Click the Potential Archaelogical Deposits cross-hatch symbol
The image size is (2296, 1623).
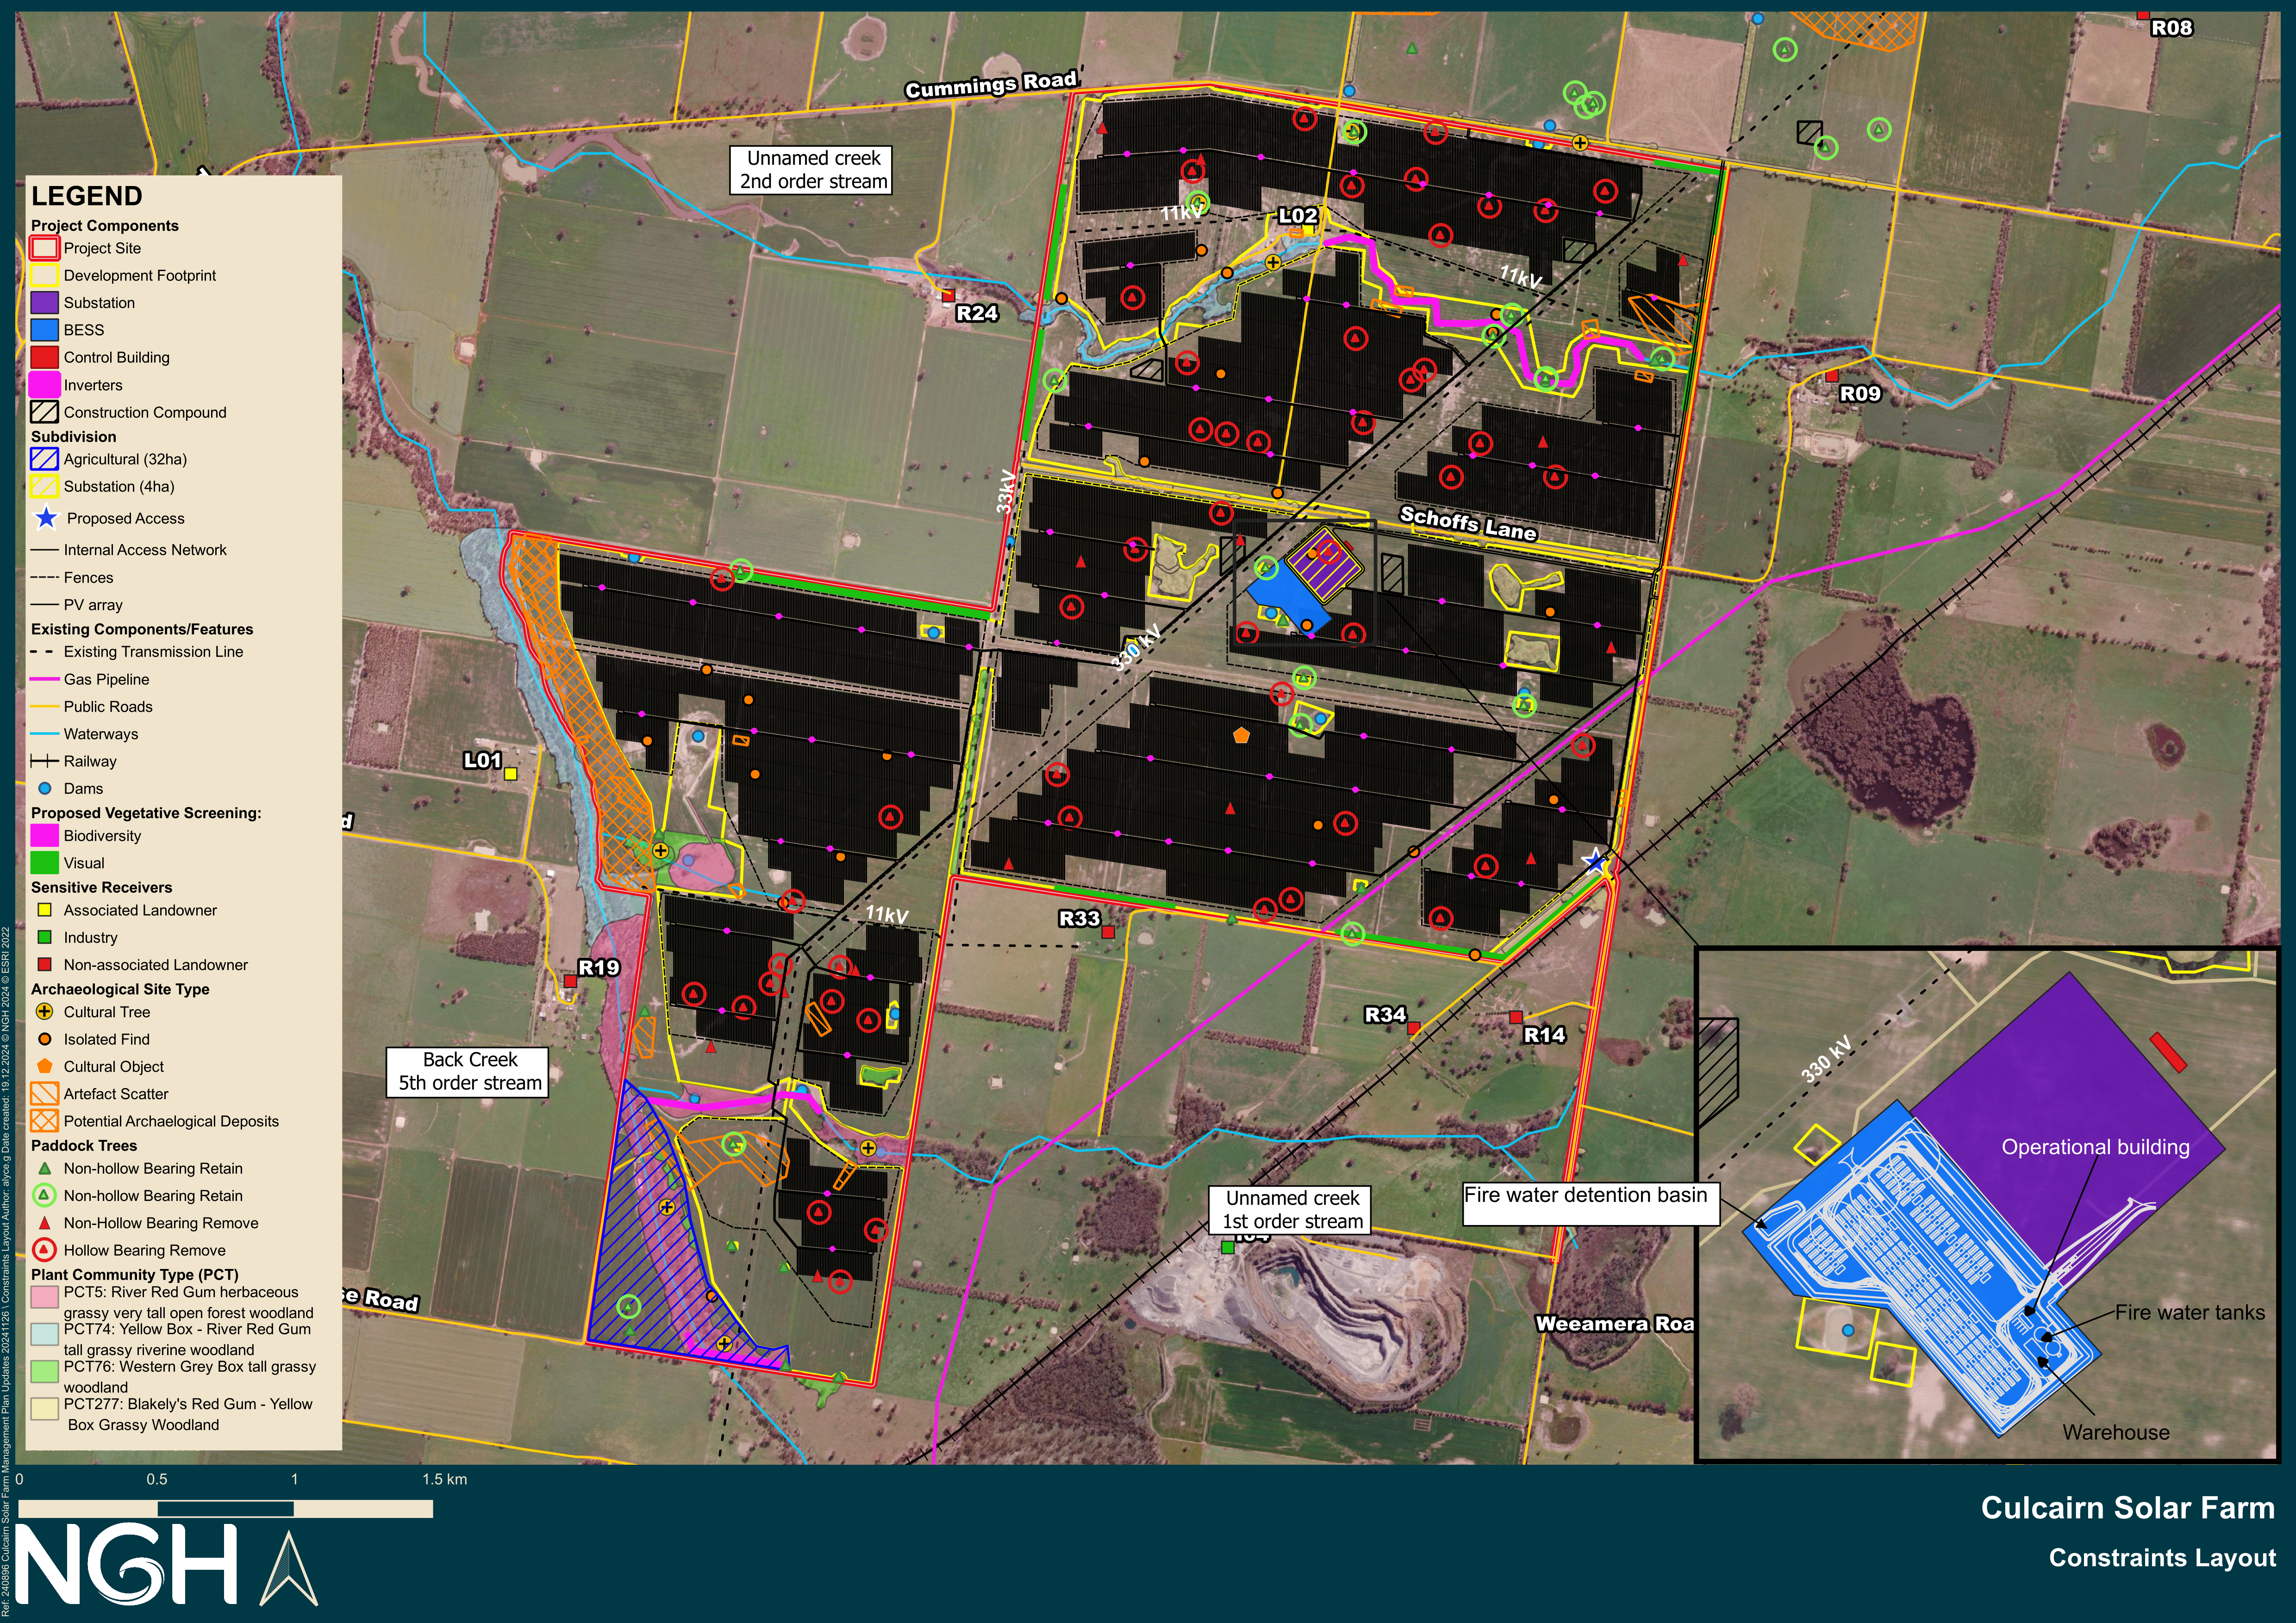coord(44,1121)
